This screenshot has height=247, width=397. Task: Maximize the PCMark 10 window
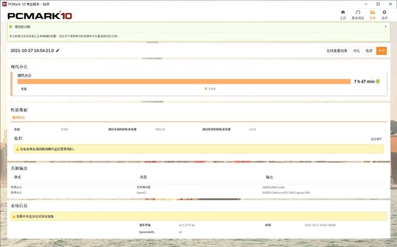[x=378, y=4]
